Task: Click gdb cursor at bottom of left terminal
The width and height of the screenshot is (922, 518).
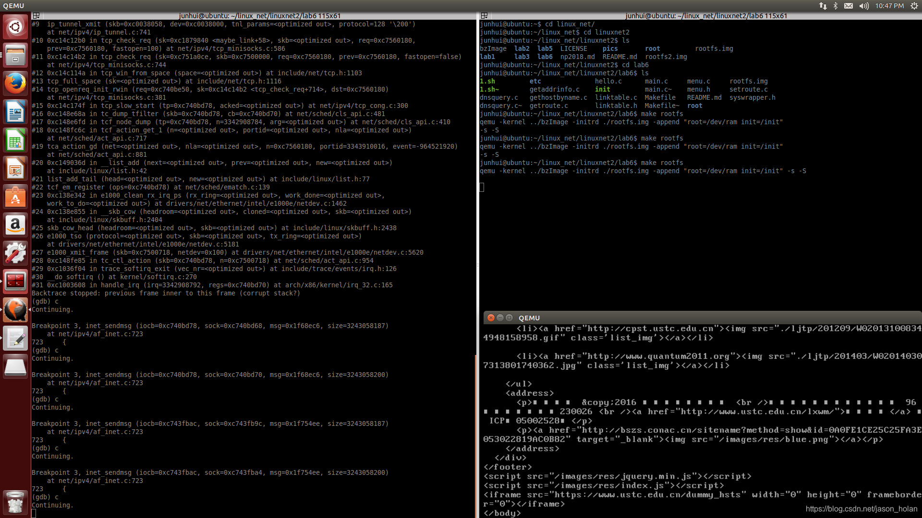Action: (x=34, y=513)
